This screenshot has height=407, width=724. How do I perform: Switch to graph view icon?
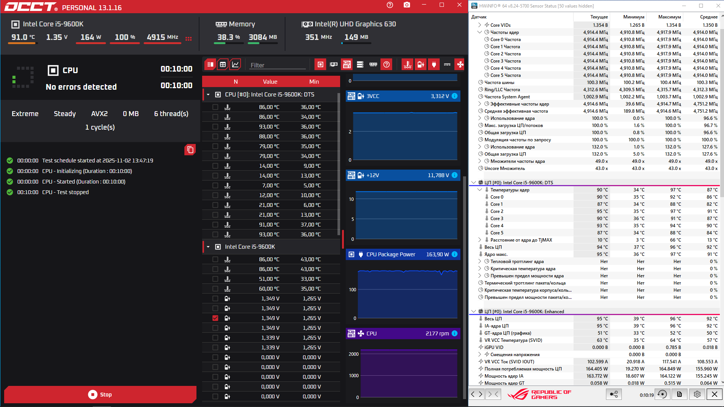pos(235,64)
